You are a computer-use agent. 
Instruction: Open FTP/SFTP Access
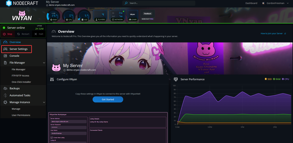[21, 76]
